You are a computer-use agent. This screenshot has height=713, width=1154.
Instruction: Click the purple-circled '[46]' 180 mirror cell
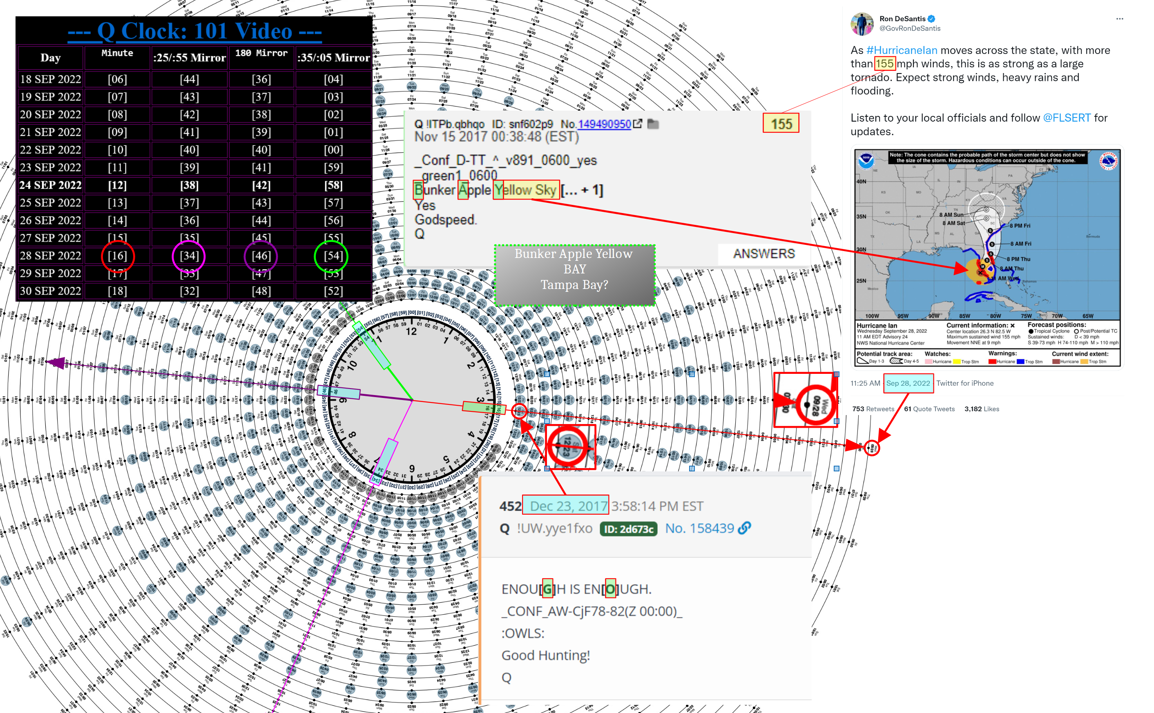tap(261, 255)
